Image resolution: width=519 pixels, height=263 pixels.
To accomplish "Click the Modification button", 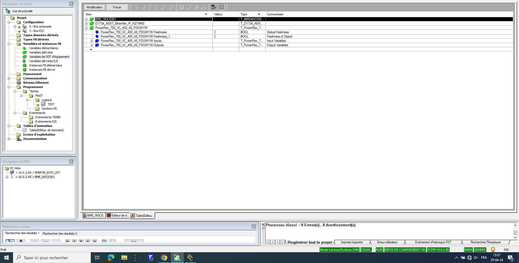I will click(x=95, y=7).
